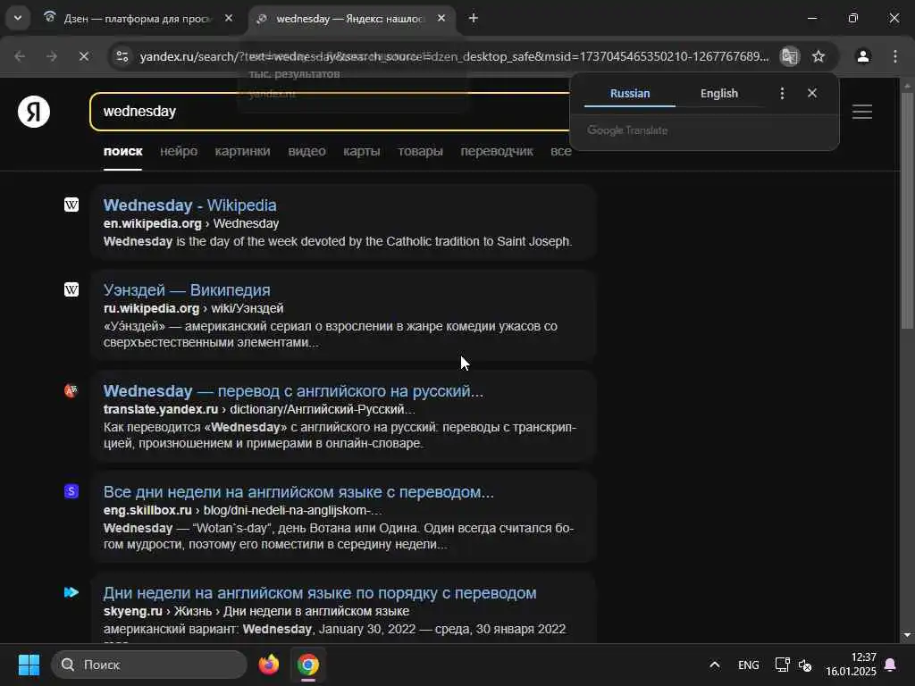Open the Уэнздей — Википедия result
Viewport: 915px width, 686px height.
click(187, 290)
